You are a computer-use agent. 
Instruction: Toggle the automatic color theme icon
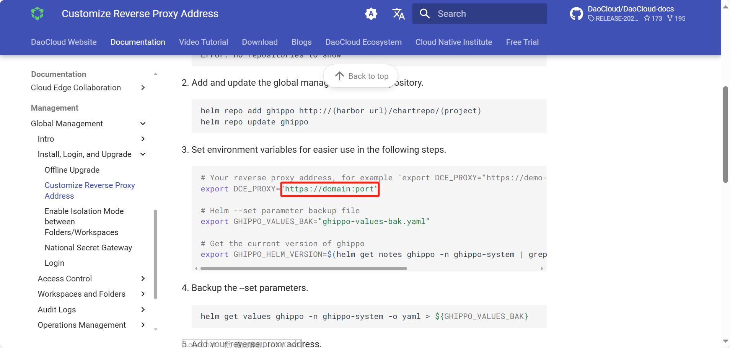click(x=371, y=14)
